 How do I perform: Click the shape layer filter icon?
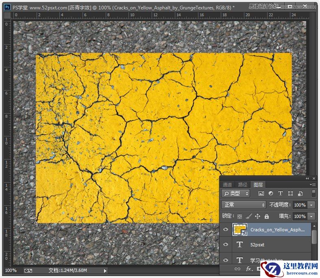click(x=290, y=194)
